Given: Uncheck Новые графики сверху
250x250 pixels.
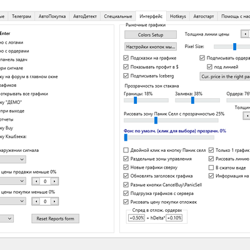Looking at the screenshot, I should (x=126, y=167).
